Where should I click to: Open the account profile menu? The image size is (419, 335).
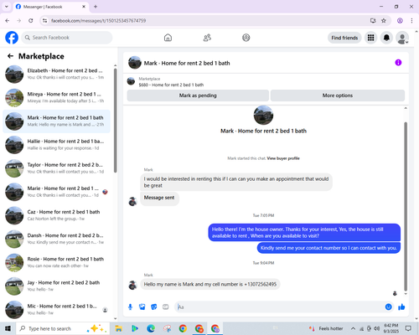pos(402,38)
